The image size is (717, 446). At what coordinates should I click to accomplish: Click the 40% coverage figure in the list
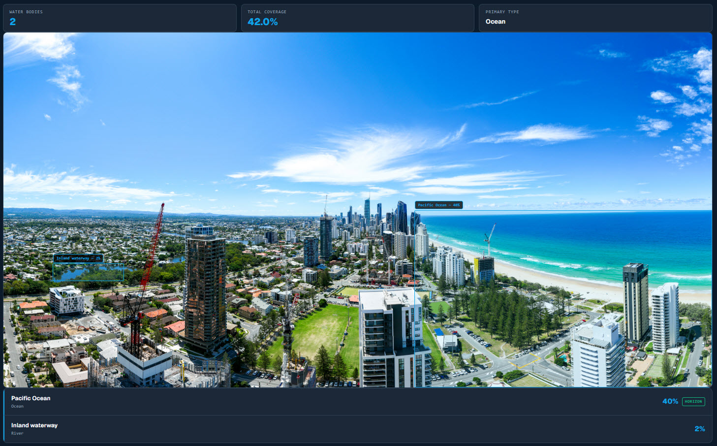coord(670,402)
